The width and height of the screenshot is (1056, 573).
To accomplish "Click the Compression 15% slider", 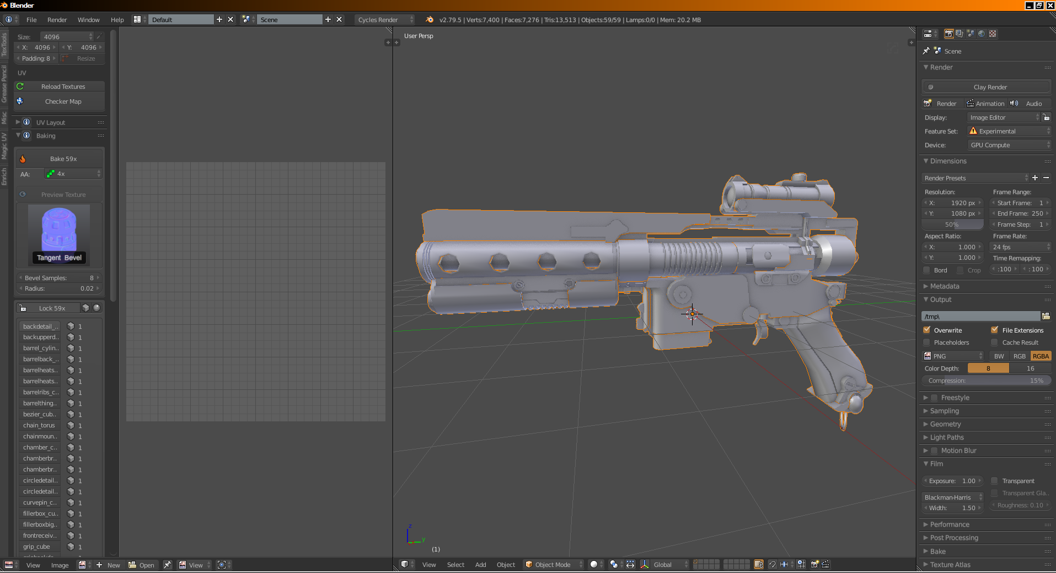I will click(986, 381).
